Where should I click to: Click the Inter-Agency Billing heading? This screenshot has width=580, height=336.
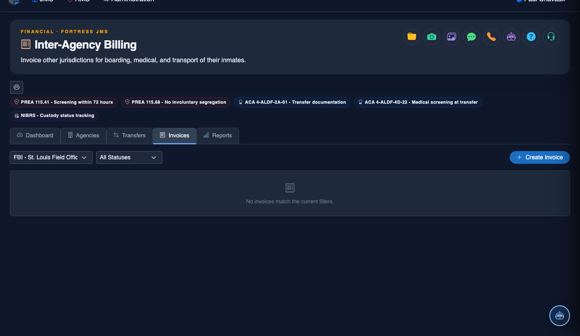coord(85,44)
